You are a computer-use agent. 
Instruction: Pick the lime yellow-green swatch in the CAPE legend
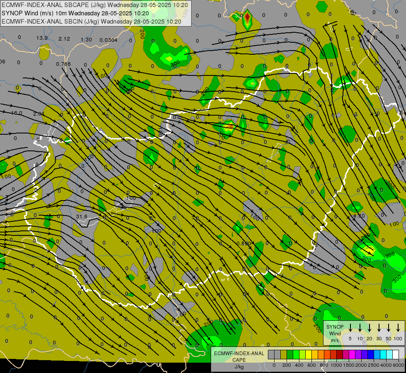click(302, 354)
